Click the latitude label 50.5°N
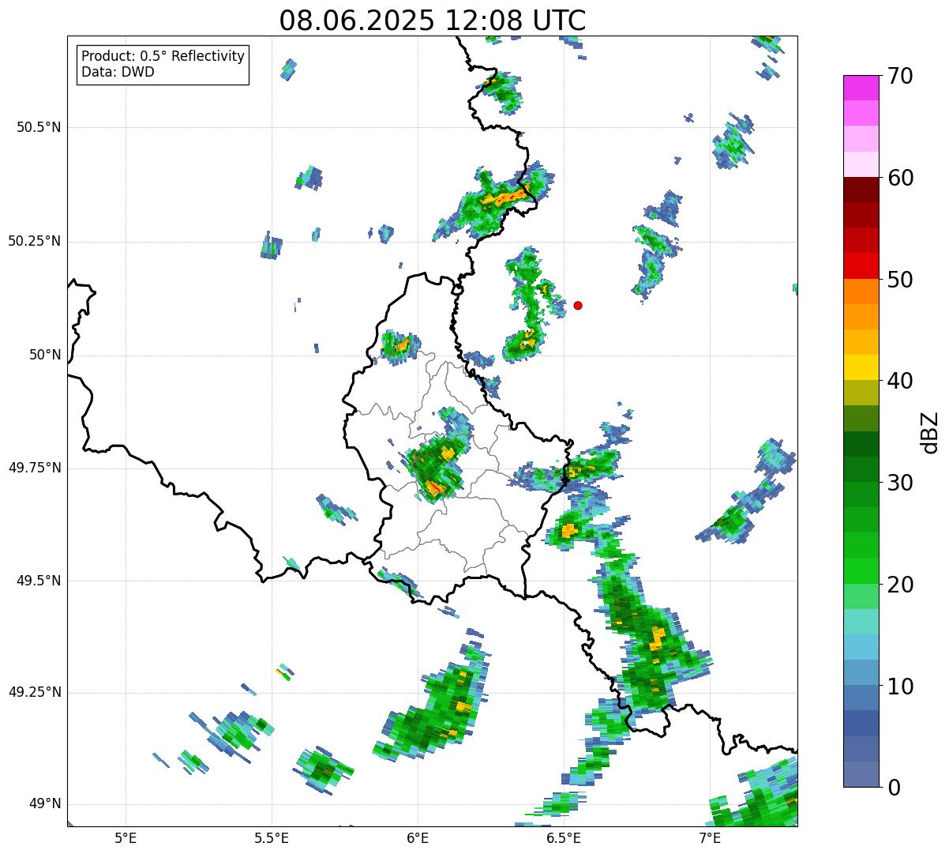Image resolution: width=949 pixels, height=854 pixels. point(39,127)
